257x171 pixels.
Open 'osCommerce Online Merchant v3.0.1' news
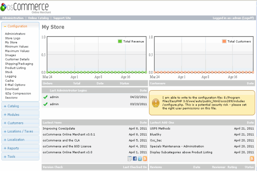69,134
